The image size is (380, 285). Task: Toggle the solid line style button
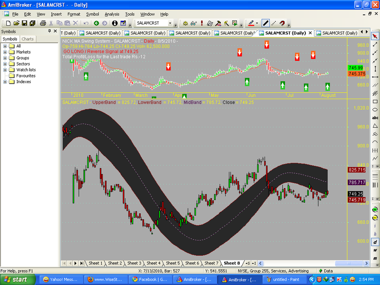click(266, 23)
